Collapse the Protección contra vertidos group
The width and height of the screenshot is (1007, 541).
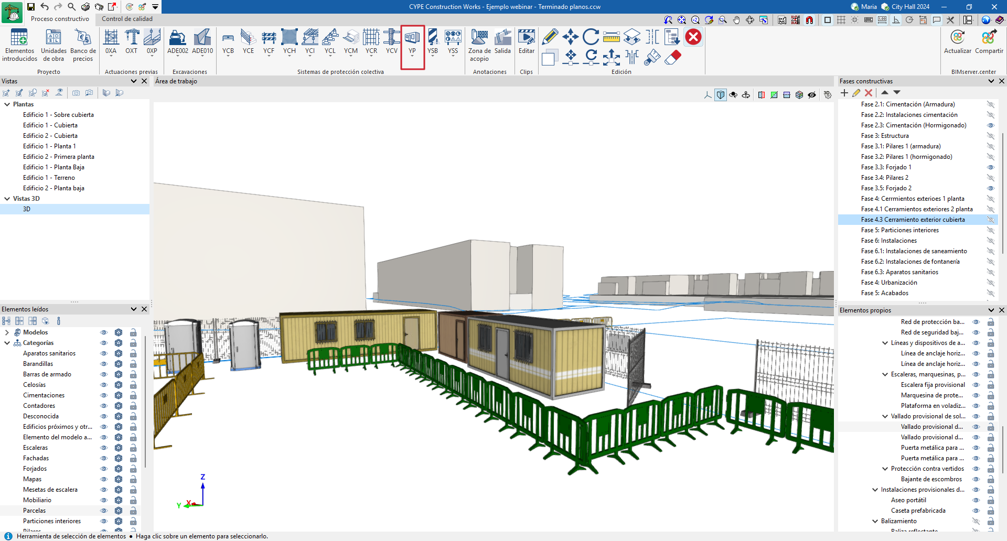[885, 469]
